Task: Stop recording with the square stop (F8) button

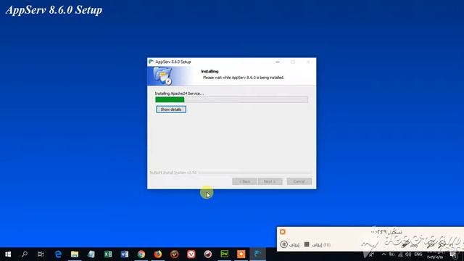Action: point(307,244)
